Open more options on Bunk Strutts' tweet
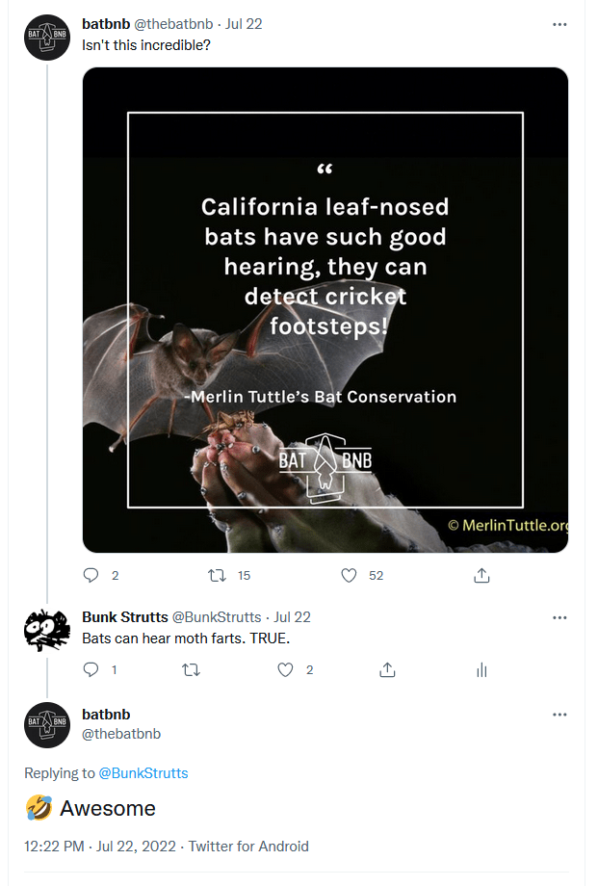The image size is (598, 886). coord(559,617)
